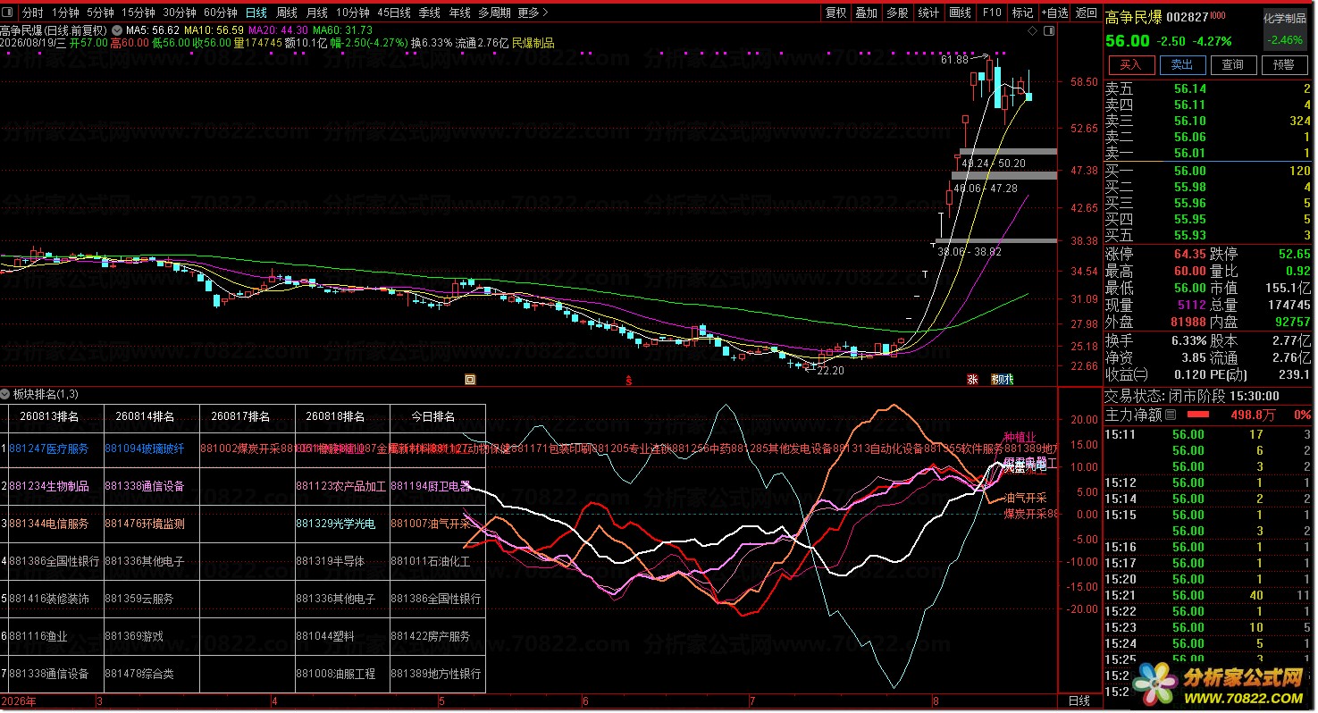This screenshot has width=1318, height=713.
Task: Click the 卖五 price 56.14
Action: (1190, 88)
